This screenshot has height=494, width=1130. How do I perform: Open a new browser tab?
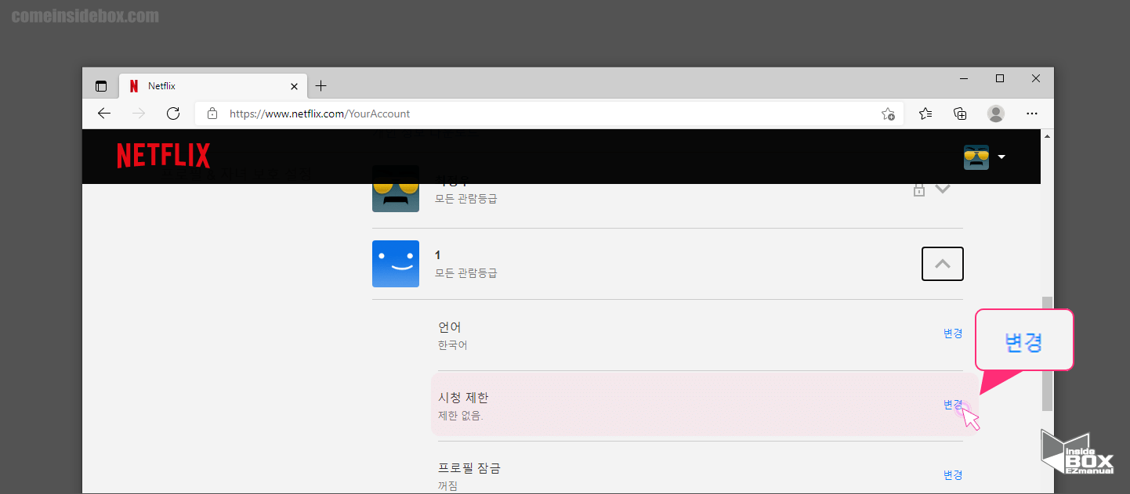(x=321, y=86)
